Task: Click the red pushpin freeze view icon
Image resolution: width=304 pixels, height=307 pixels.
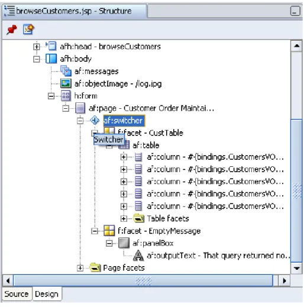Action: click(12, 30)
